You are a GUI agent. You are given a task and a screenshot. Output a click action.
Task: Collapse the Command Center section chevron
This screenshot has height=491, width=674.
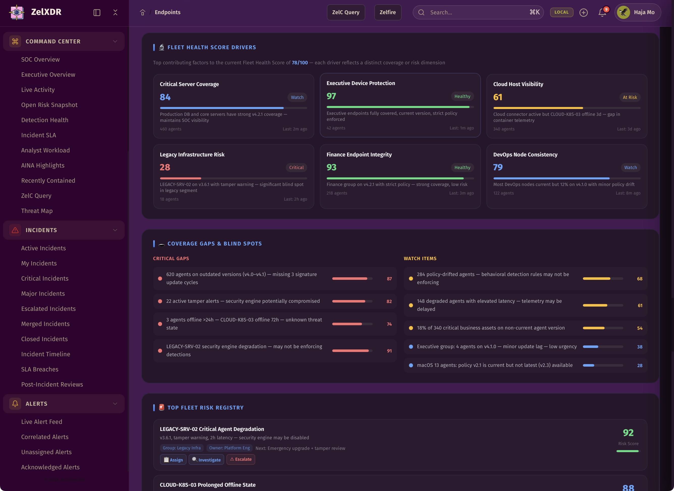[115, 41]
